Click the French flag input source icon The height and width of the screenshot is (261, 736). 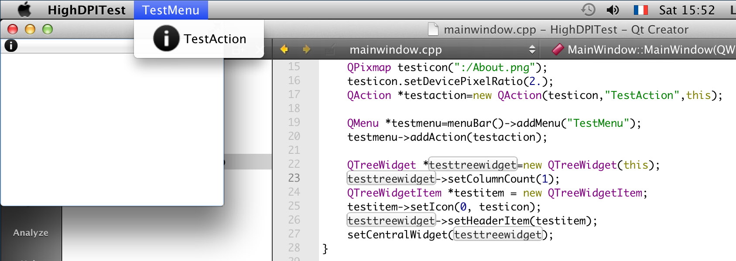point(640,10)
